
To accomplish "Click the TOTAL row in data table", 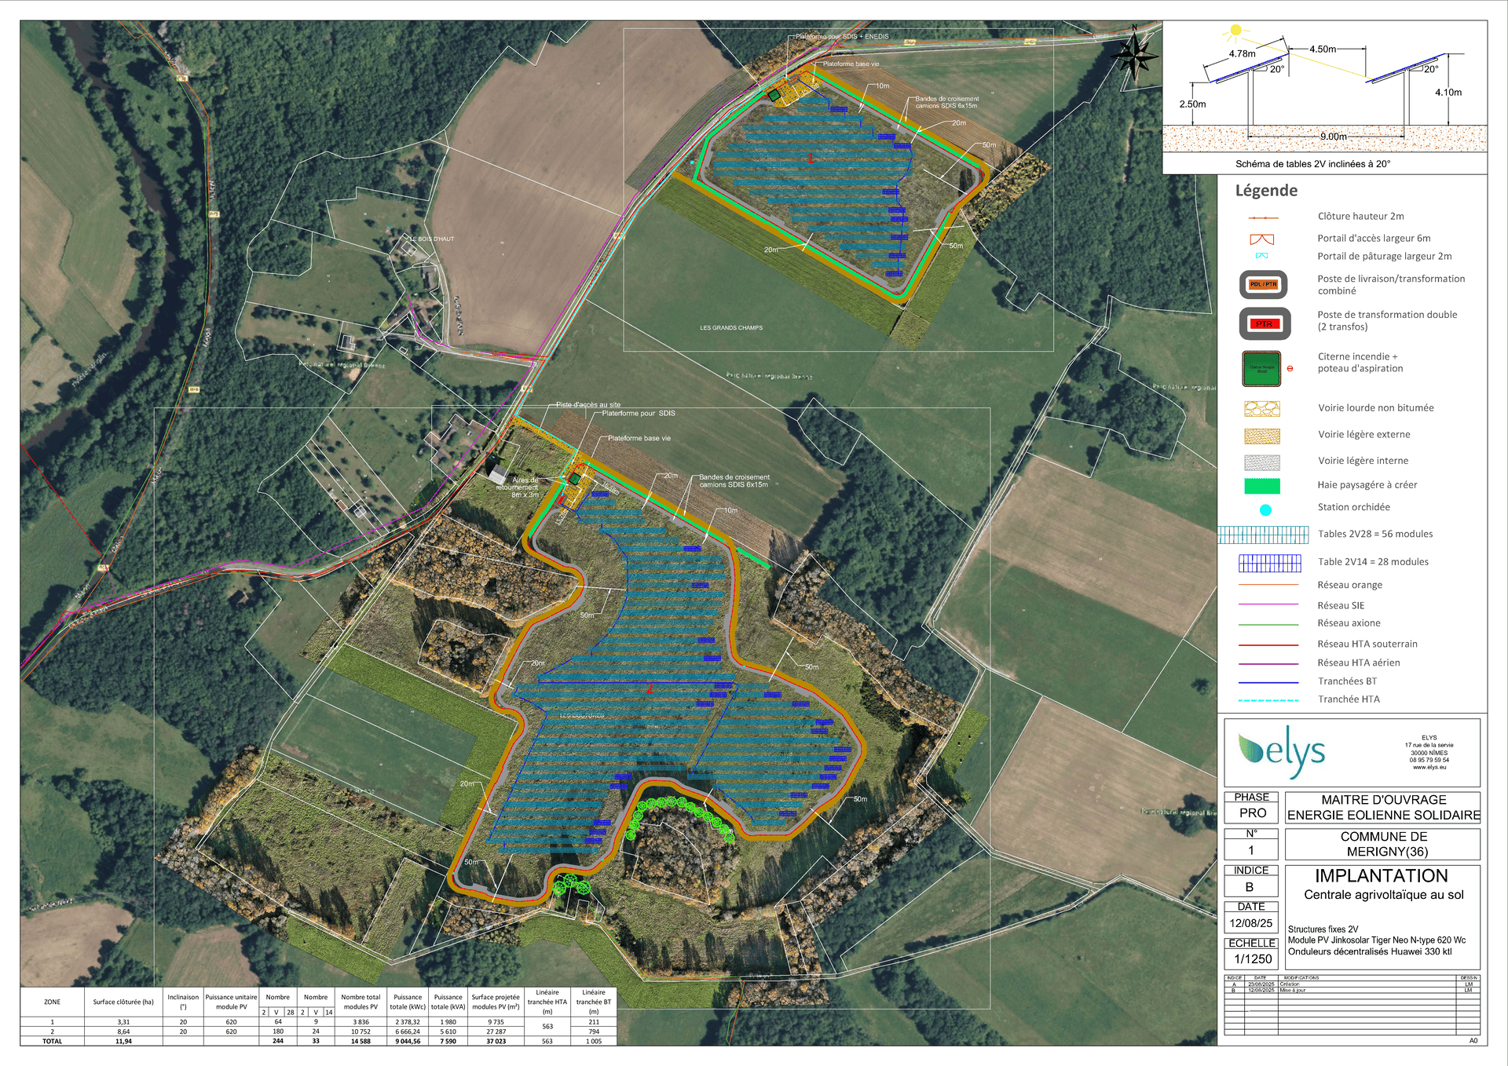I will 52,1042.
